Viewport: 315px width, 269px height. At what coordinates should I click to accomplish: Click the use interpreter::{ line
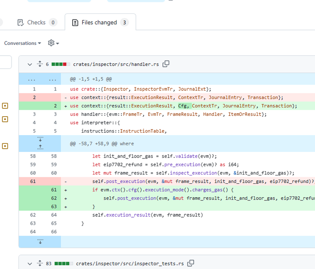tap(95, 123)
